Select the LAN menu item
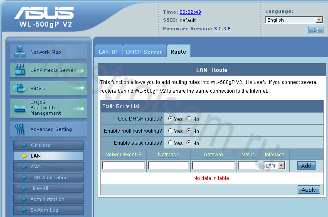 [x=48, y=156]
